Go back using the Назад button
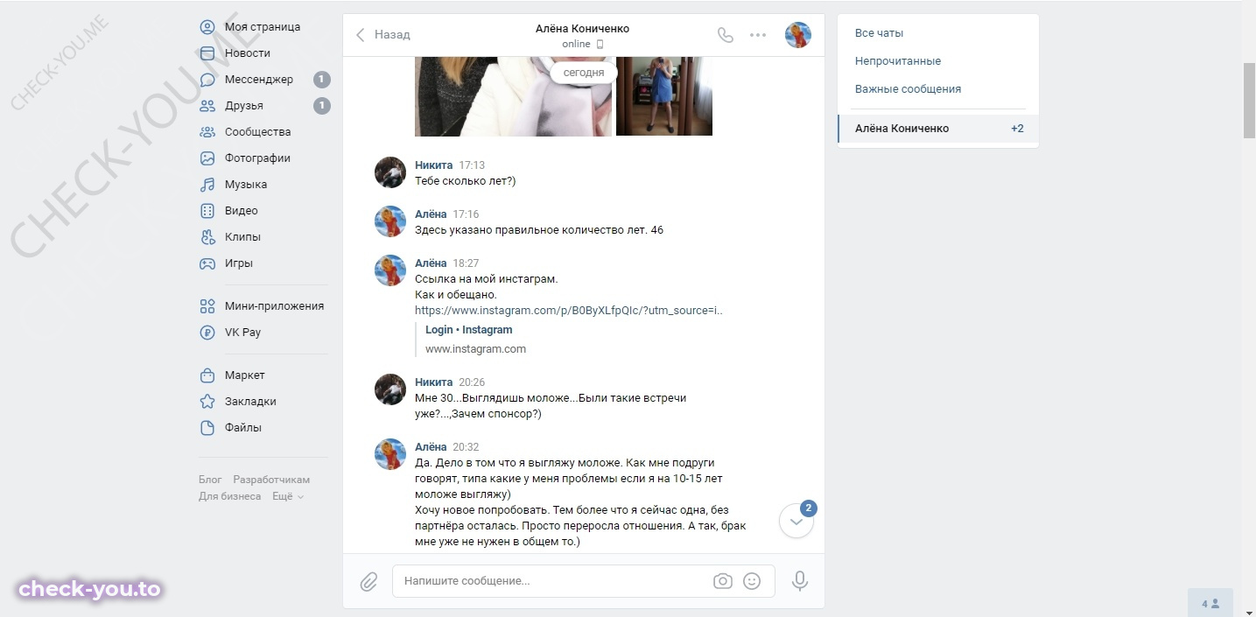The width and height of the screenshot is (1256, 617). coord(382,35)
